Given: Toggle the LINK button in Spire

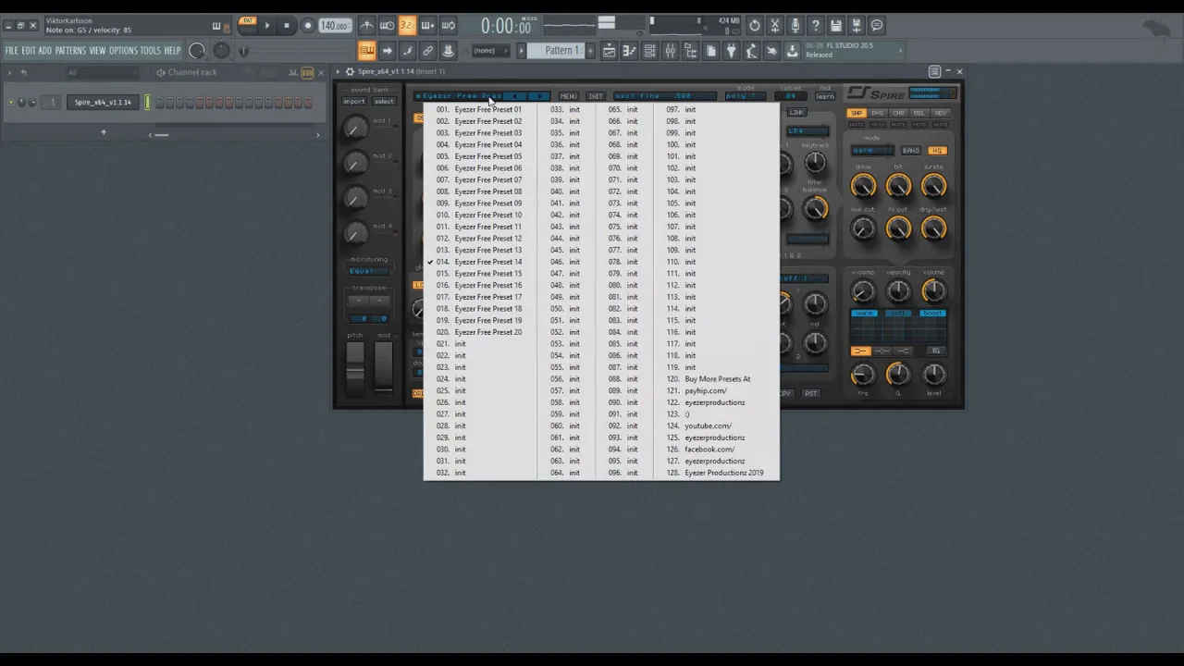Looking at the screenshot, I should tap(796, 113).
